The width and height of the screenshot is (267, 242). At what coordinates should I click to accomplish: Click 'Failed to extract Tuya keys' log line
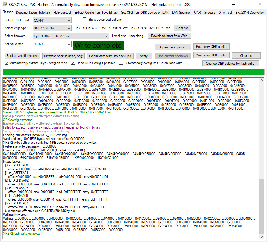(52, 127)
